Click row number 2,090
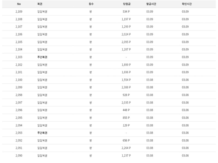This screenshot has height=163, width=218. [x=19, y=156]
